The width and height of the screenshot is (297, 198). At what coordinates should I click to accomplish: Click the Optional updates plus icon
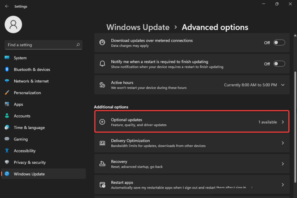[x=102, y=122]
